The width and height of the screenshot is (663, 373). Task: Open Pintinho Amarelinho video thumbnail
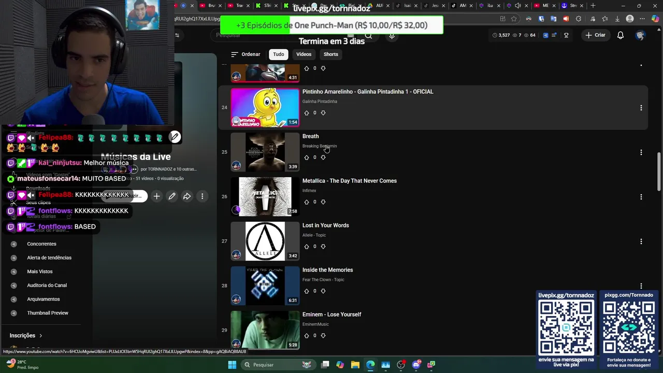265,107
